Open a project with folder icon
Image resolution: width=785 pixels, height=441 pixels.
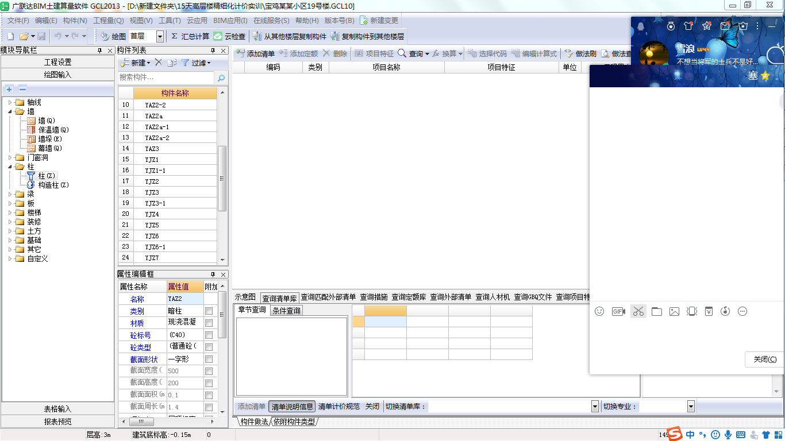(x=24, y=36)
